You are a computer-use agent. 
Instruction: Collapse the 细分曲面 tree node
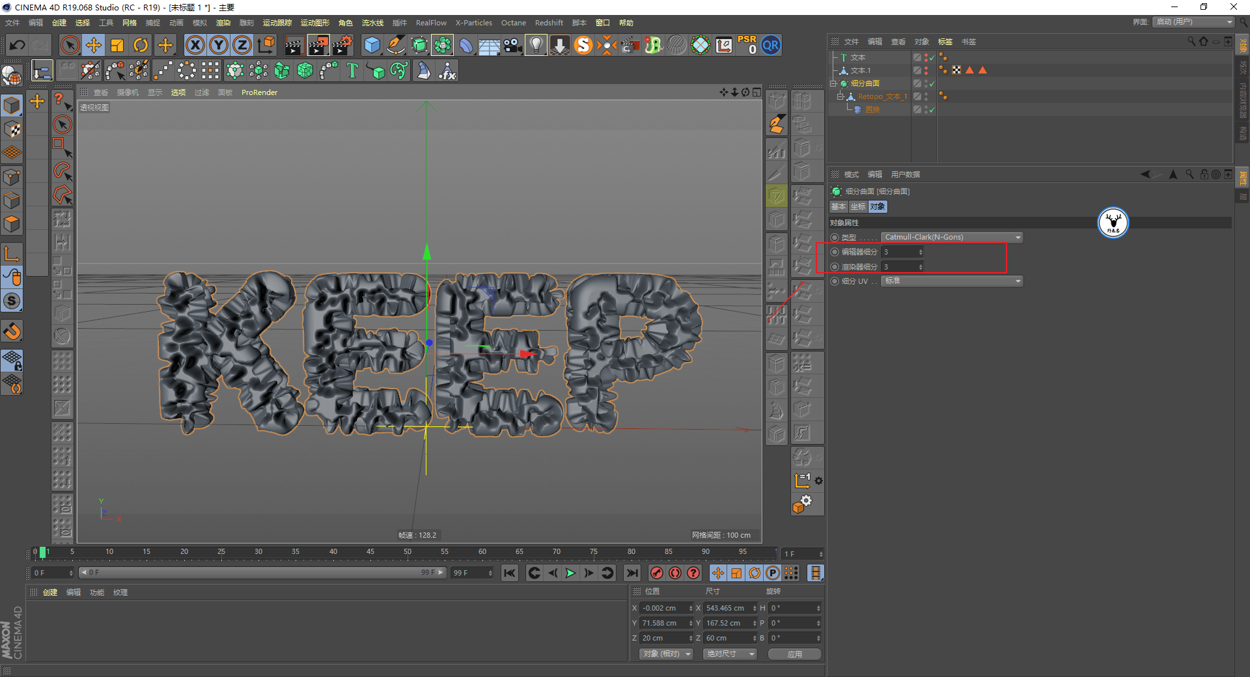[833, 83]
